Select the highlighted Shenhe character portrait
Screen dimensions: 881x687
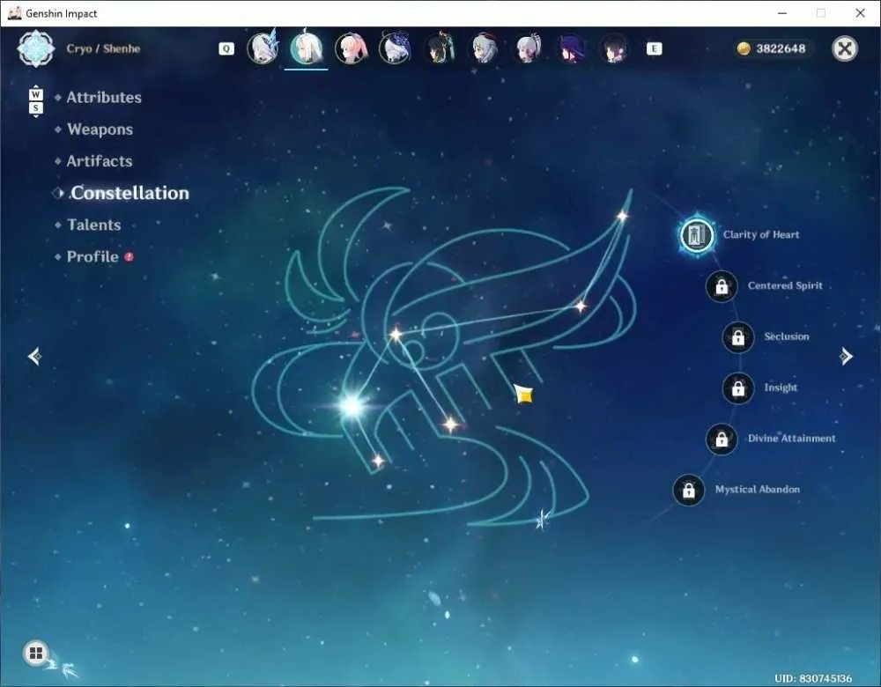(307, 48)
